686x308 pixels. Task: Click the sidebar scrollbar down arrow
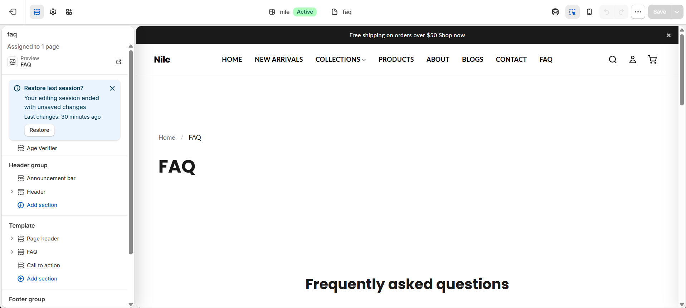pos(131,304)
